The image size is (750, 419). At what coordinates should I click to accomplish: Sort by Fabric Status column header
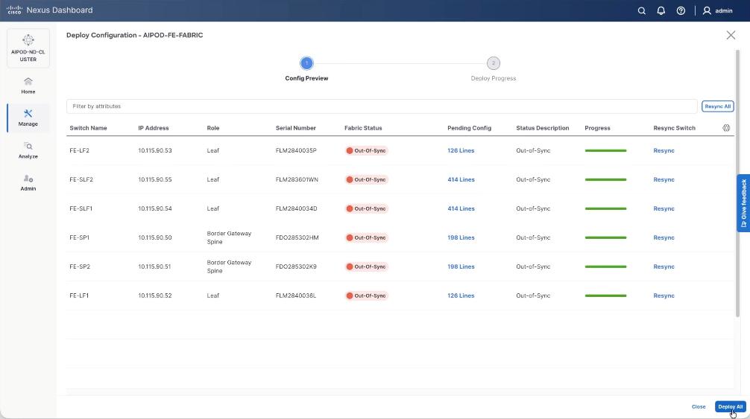click(363, 128)
